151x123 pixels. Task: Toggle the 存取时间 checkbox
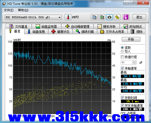(x=122, y=98)
